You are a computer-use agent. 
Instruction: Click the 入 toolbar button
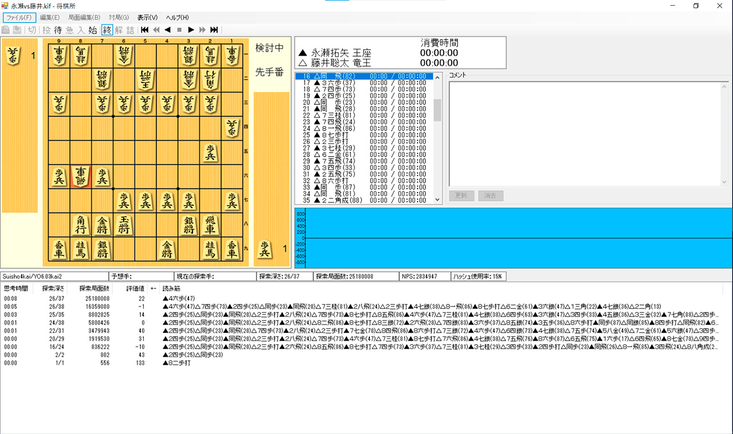click(x=81, y=30)
